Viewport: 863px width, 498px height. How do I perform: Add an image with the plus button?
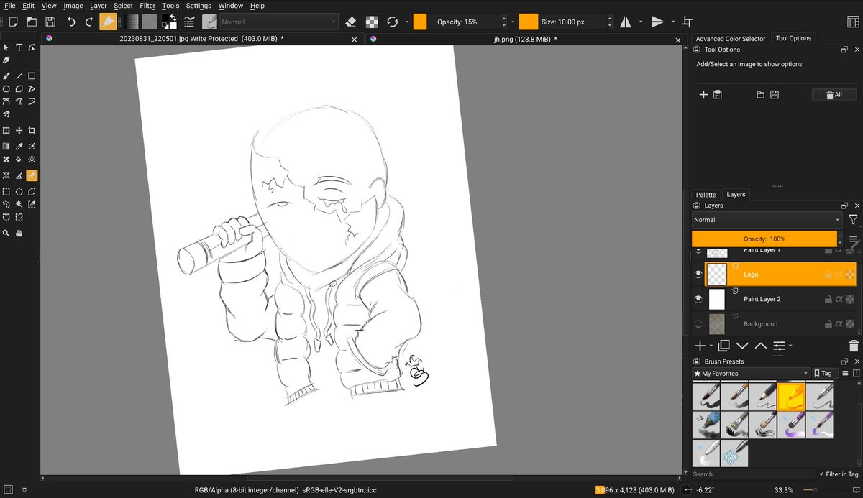point(703,94)
